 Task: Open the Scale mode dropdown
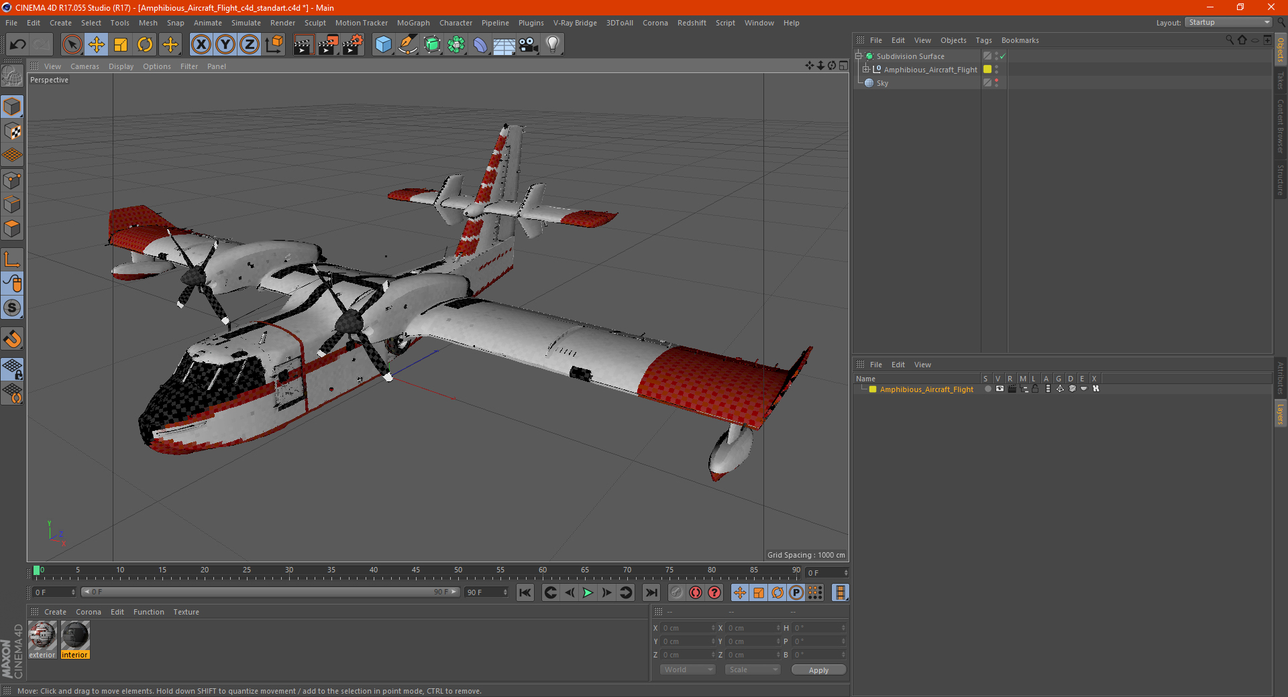pos(753,670)
